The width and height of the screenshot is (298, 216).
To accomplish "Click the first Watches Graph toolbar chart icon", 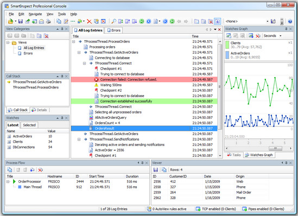I will click(x=229, y=35).
